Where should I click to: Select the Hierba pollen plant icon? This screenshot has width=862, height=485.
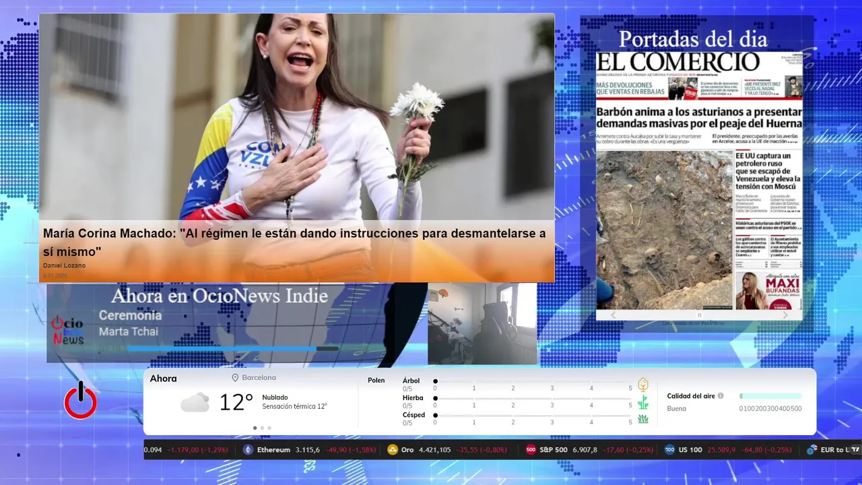pyautogui.click(x=643, y=402)
